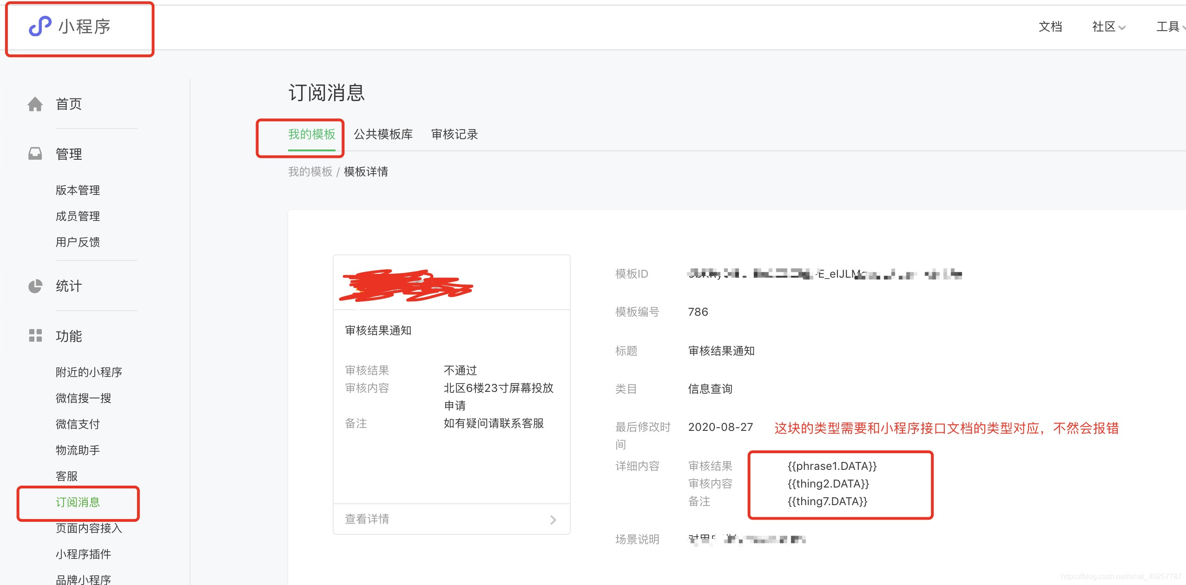
Task: Click 查看详情 on the template preview card
Action: click(x=451, y=519)
